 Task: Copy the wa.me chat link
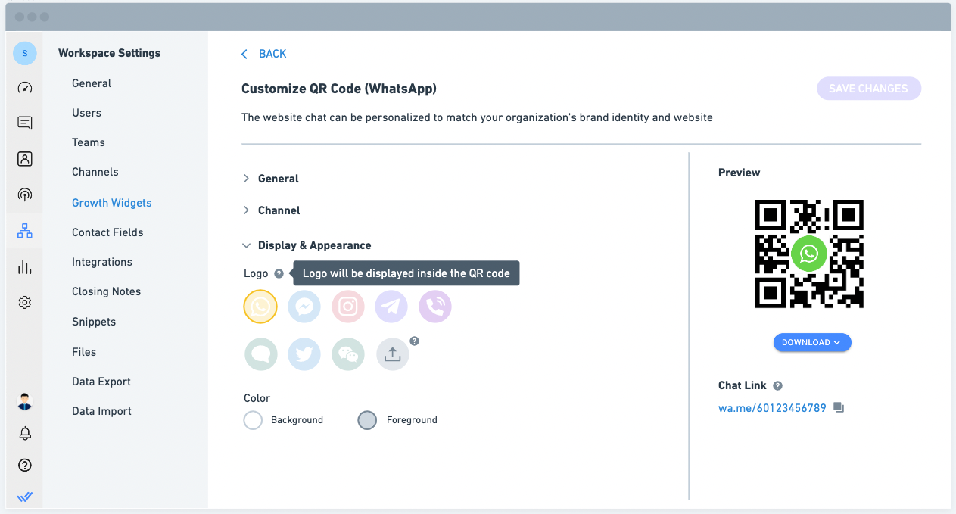pyautogui.click(x=838, y=407)
